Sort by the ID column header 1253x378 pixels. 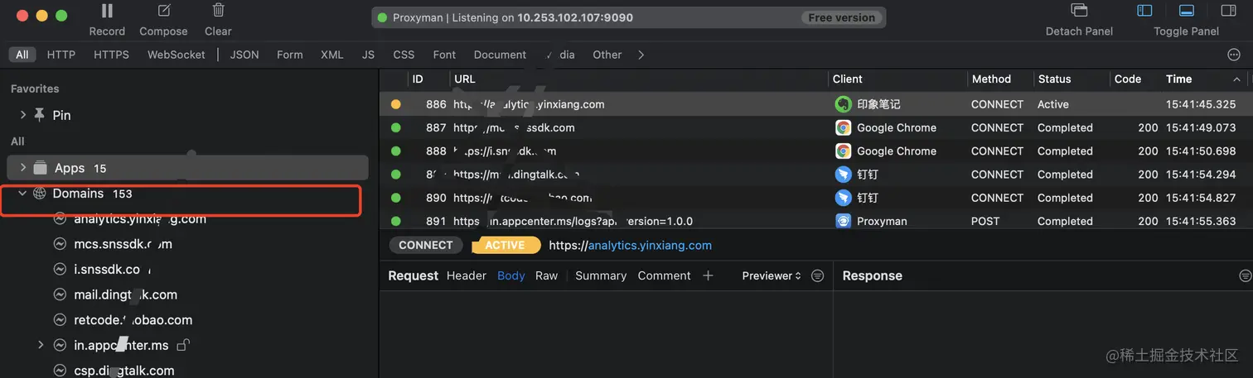click(418, 79)
